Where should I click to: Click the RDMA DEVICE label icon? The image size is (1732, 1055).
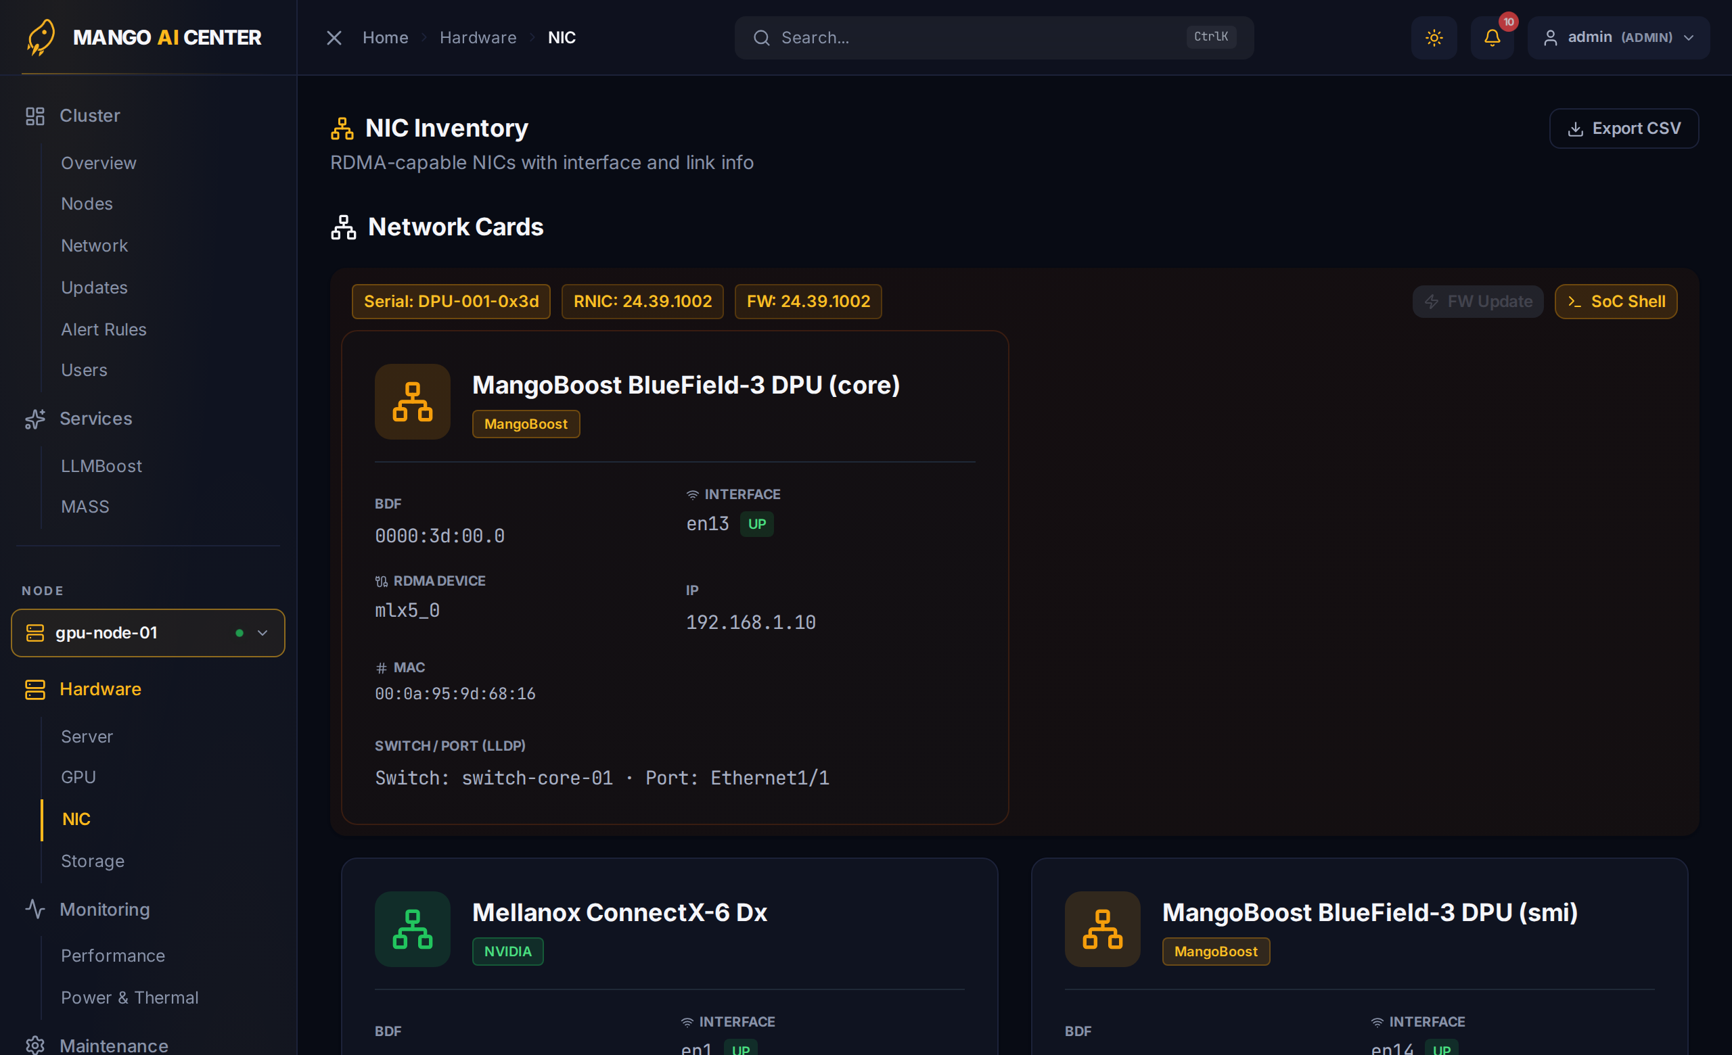[381, 582]
